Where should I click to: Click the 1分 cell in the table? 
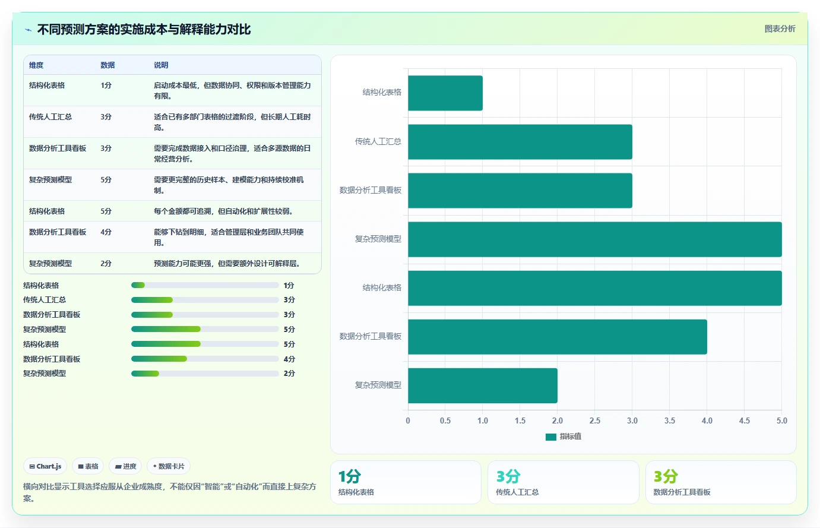click(106, 86)
